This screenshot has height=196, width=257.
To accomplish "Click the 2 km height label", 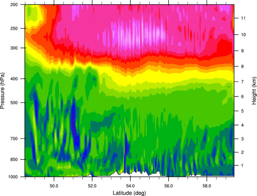I will 242,152.
